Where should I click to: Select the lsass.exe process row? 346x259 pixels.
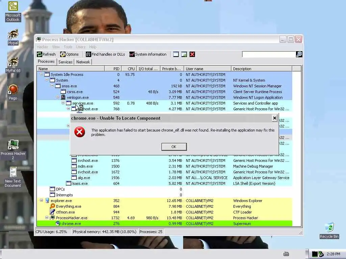click(x=165, y=183)
